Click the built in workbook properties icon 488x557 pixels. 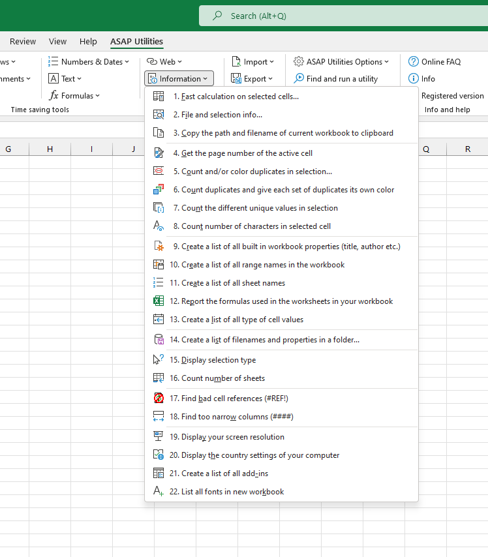click(159, 246)
